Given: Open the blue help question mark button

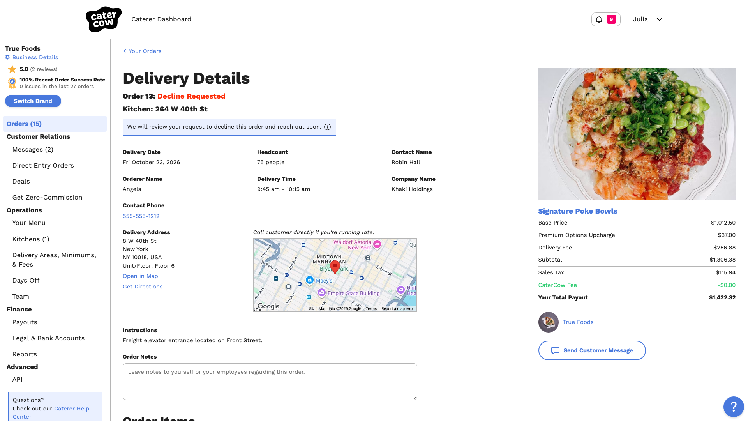Looking at the screenshot, I should click(x=734, y=407).
